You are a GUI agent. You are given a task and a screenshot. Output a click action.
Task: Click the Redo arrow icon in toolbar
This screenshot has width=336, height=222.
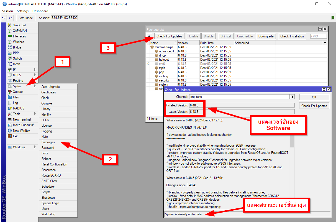11,18
